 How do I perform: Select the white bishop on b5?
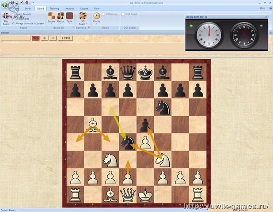pyautogui.click(x=93, y=125)
